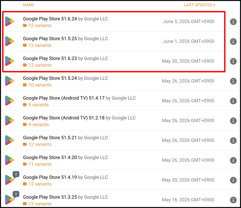The image size is (241, 208).
Task: Click the date May 16, 2026 GMT+0900
Action: (188, 200)
